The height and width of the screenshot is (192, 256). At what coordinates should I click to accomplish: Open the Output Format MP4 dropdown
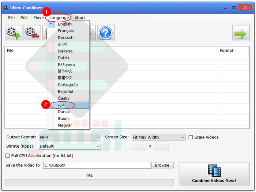tap(70, 137)
